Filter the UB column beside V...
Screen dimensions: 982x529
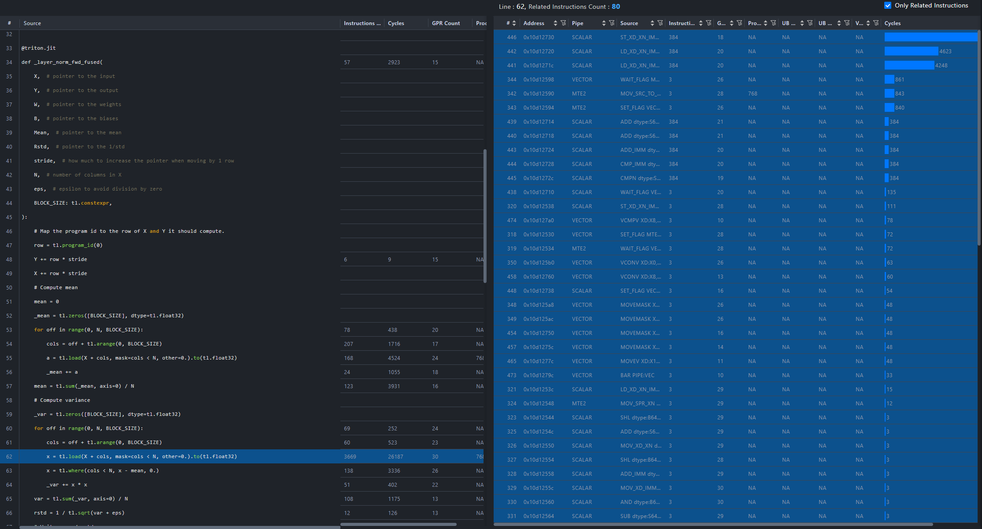[847, 23]
